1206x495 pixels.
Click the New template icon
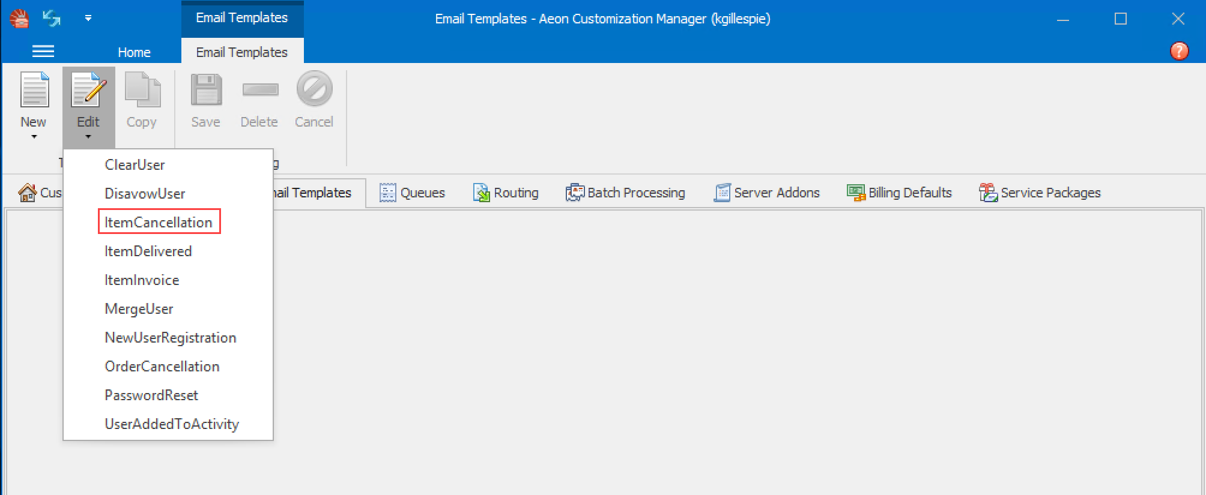pos(34,90)
